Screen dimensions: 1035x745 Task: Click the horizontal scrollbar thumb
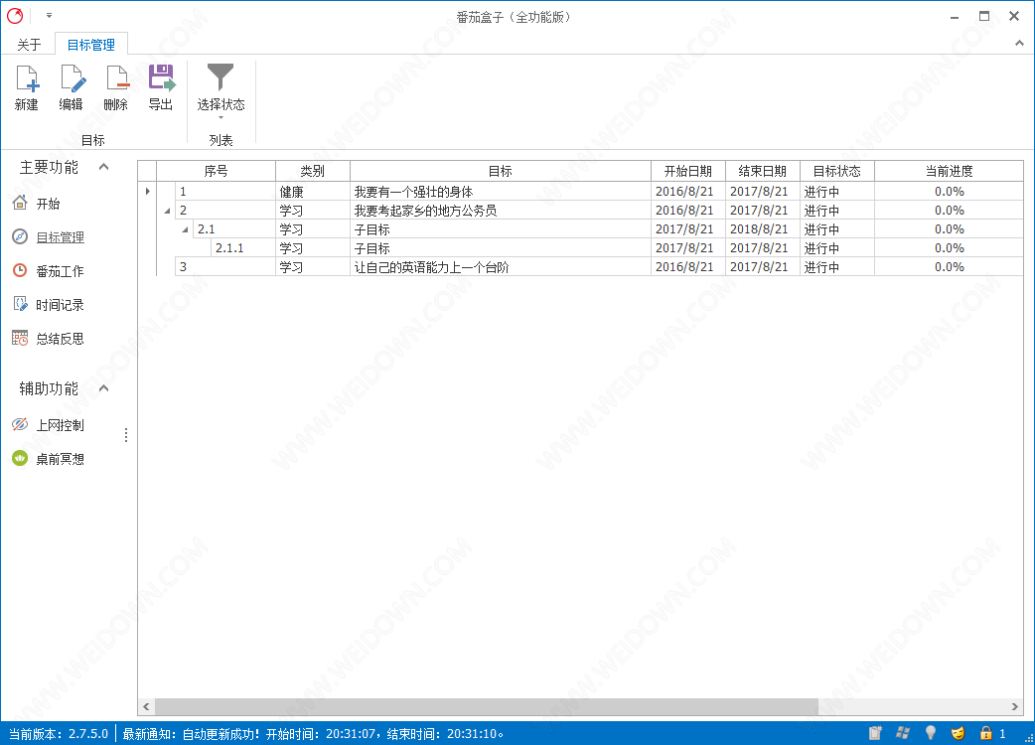pyautogui.click(x=486, y=706)
